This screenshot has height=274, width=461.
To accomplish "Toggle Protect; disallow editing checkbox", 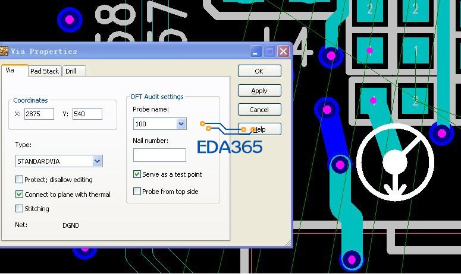I will [19, 179].
